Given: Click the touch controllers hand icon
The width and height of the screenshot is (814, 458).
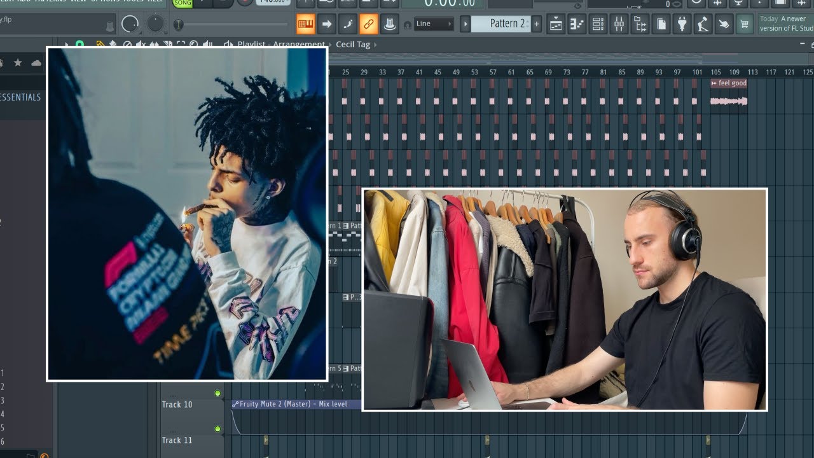Looking at the screenshot, I should pyautogui.click(x=724, y=24).
